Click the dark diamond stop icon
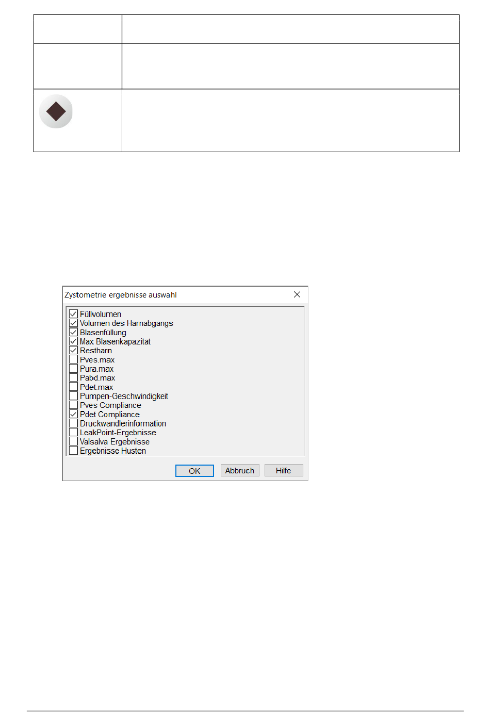This screenshot has height=726, width=490. coord(56,111)
